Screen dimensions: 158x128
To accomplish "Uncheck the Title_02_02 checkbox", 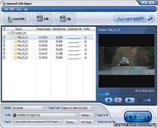I will [x=4, y=46].
